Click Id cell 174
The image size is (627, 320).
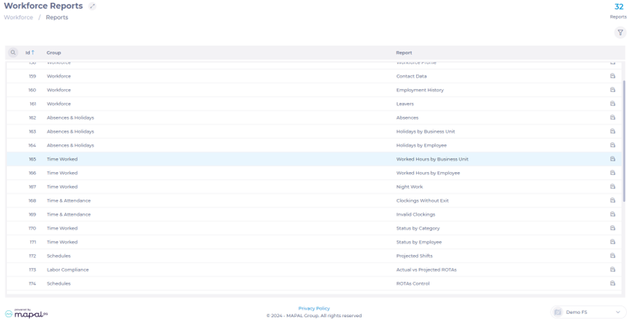pos(33,283)
